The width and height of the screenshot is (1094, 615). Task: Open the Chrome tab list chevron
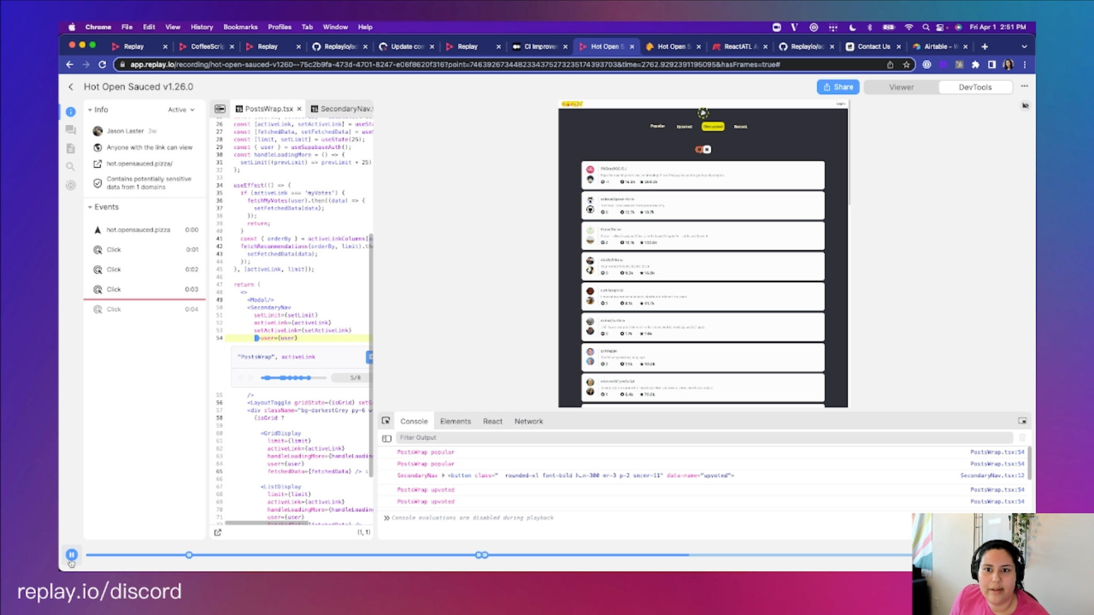1024,46
